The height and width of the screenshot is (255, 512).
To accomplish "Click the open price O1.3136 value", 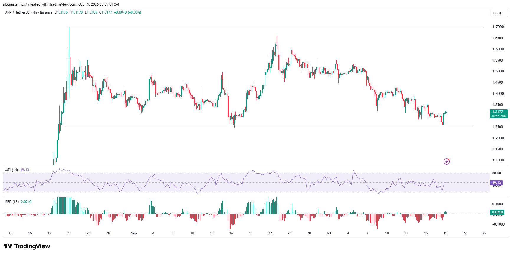I will (x=61, y=12).
